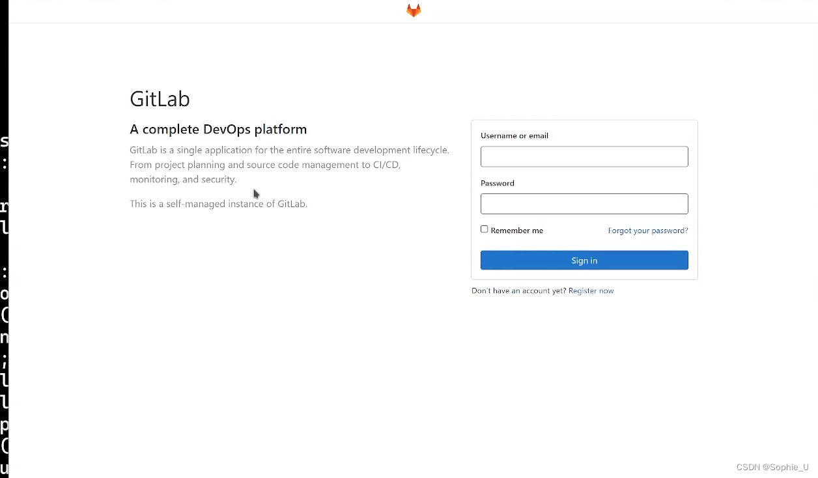
Task: Focus the Password input field
Action: [584, 204]
